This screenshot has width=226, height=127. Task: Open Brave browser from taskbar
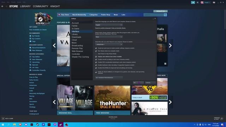click(20, 125)
